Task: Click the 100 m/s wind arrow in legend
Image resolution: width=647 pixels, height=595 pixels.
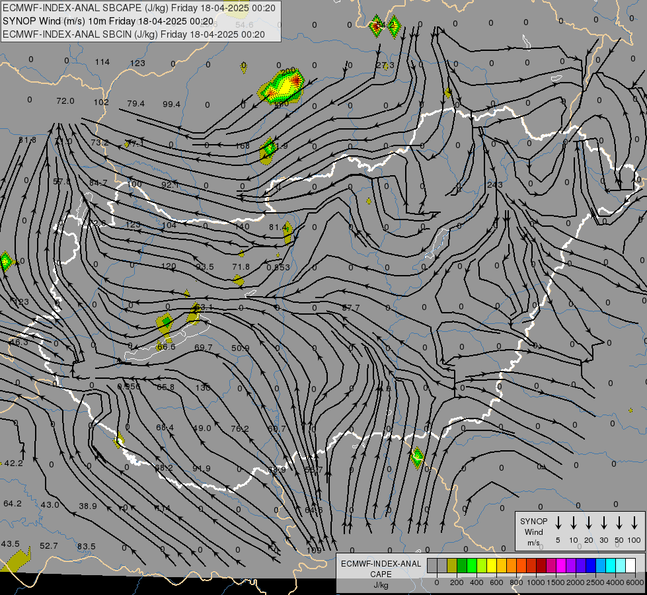Action: (x=634, y=523)
